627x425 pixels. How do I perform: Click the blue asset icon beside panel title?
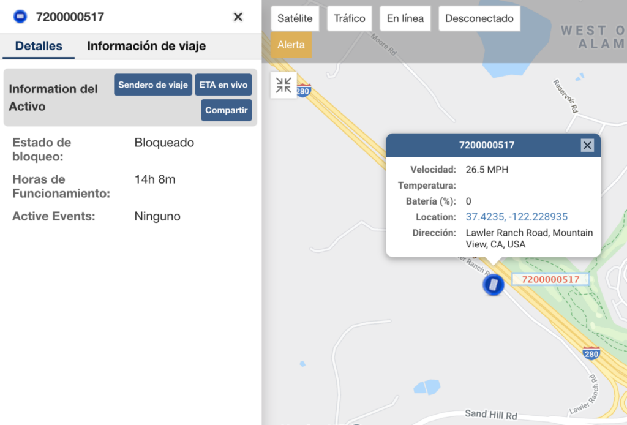click(20, 17)
